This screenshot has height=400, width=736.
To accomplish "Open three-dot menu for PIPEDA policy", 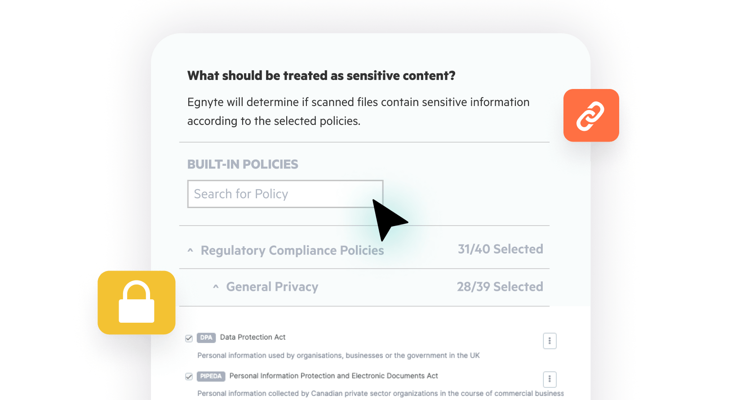I will [x=550, y=379].
